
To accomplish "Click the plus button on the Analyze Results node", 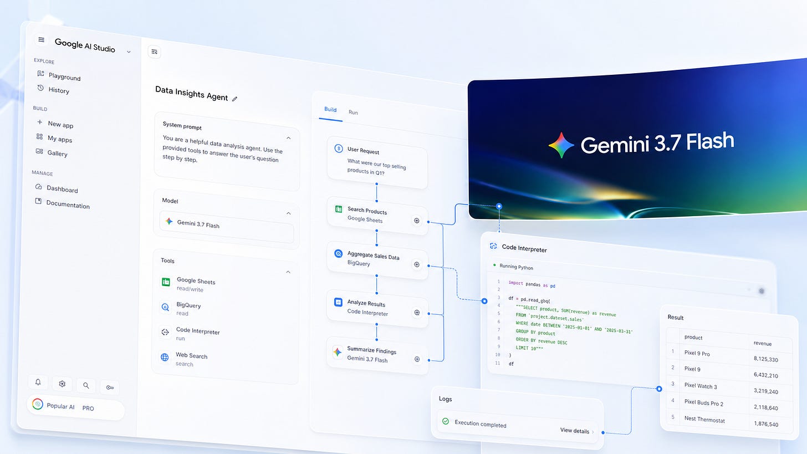I will pos(417,313).
